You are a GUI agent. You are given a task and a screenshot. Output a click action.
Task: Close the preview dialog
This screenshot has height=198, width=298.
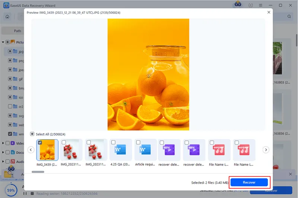click(x=269, y=12)
